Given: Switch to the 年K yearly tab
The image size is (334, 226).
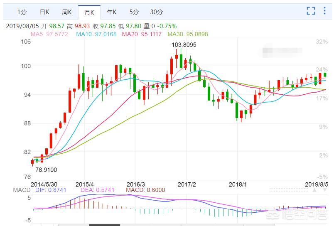Looking at the screenshot, I should 112,12.
